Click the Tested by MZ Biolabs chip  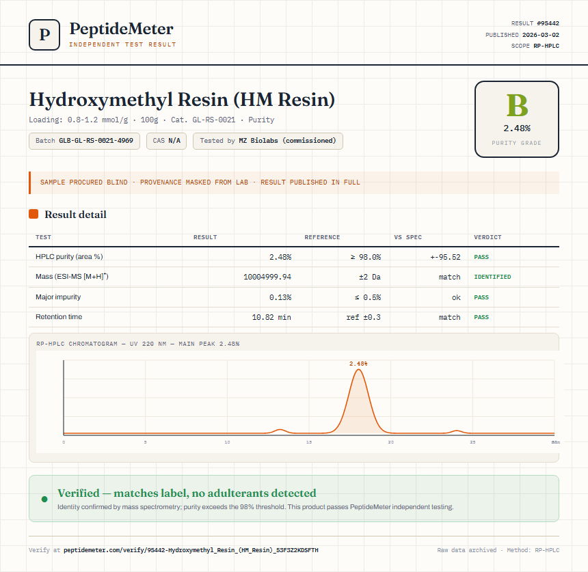pos(268,141)
